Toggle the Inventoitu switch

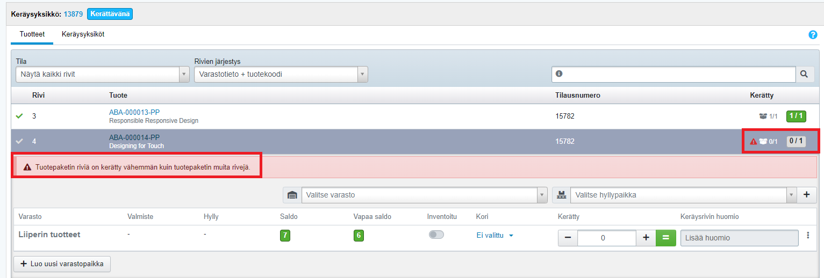tap(436, 235)
